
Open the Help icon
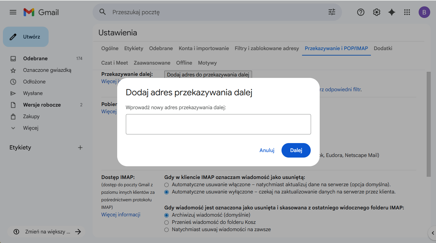(x=360, y=12)
